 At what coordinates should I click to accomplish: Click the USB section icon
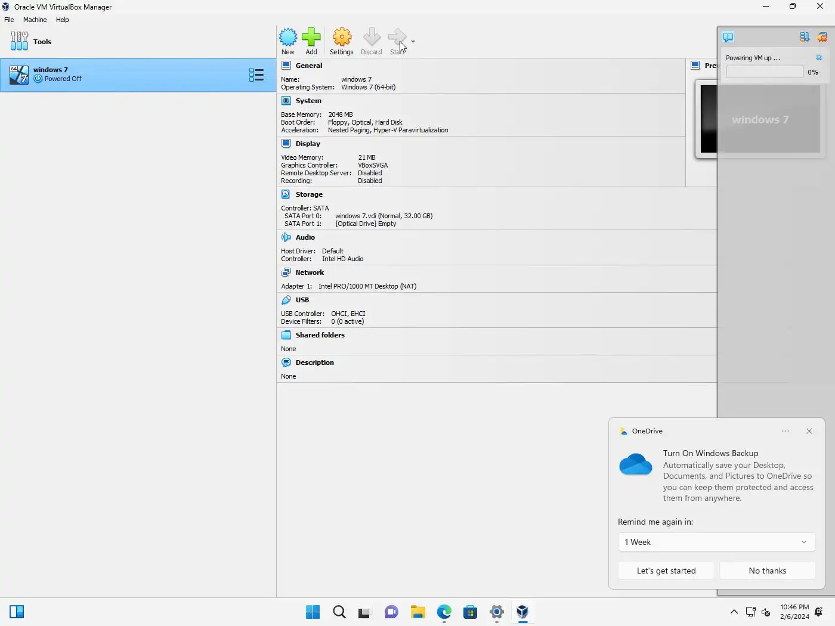click(286, 300)
